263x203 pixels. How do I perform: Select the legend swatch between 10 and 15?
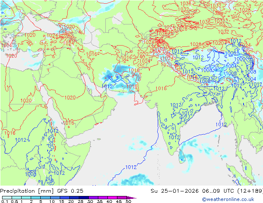pos(55,198)
